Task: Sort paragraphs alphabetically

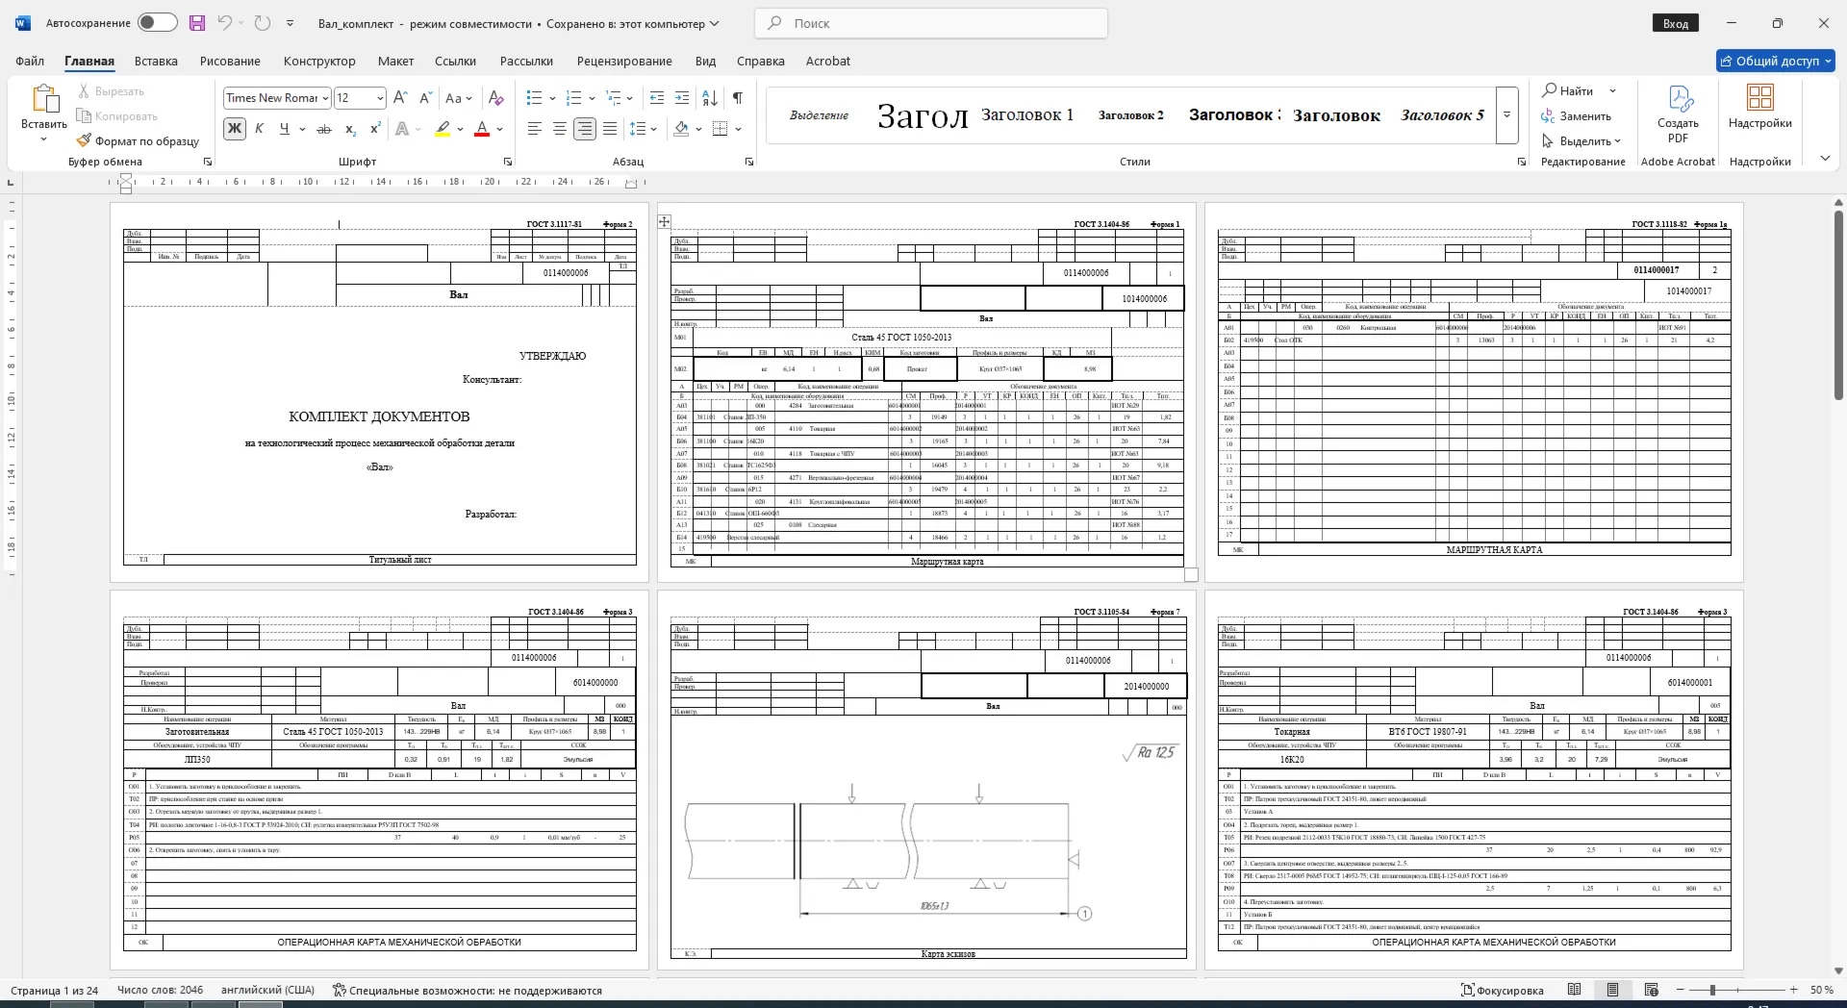Action: click(x=710, y=98)
